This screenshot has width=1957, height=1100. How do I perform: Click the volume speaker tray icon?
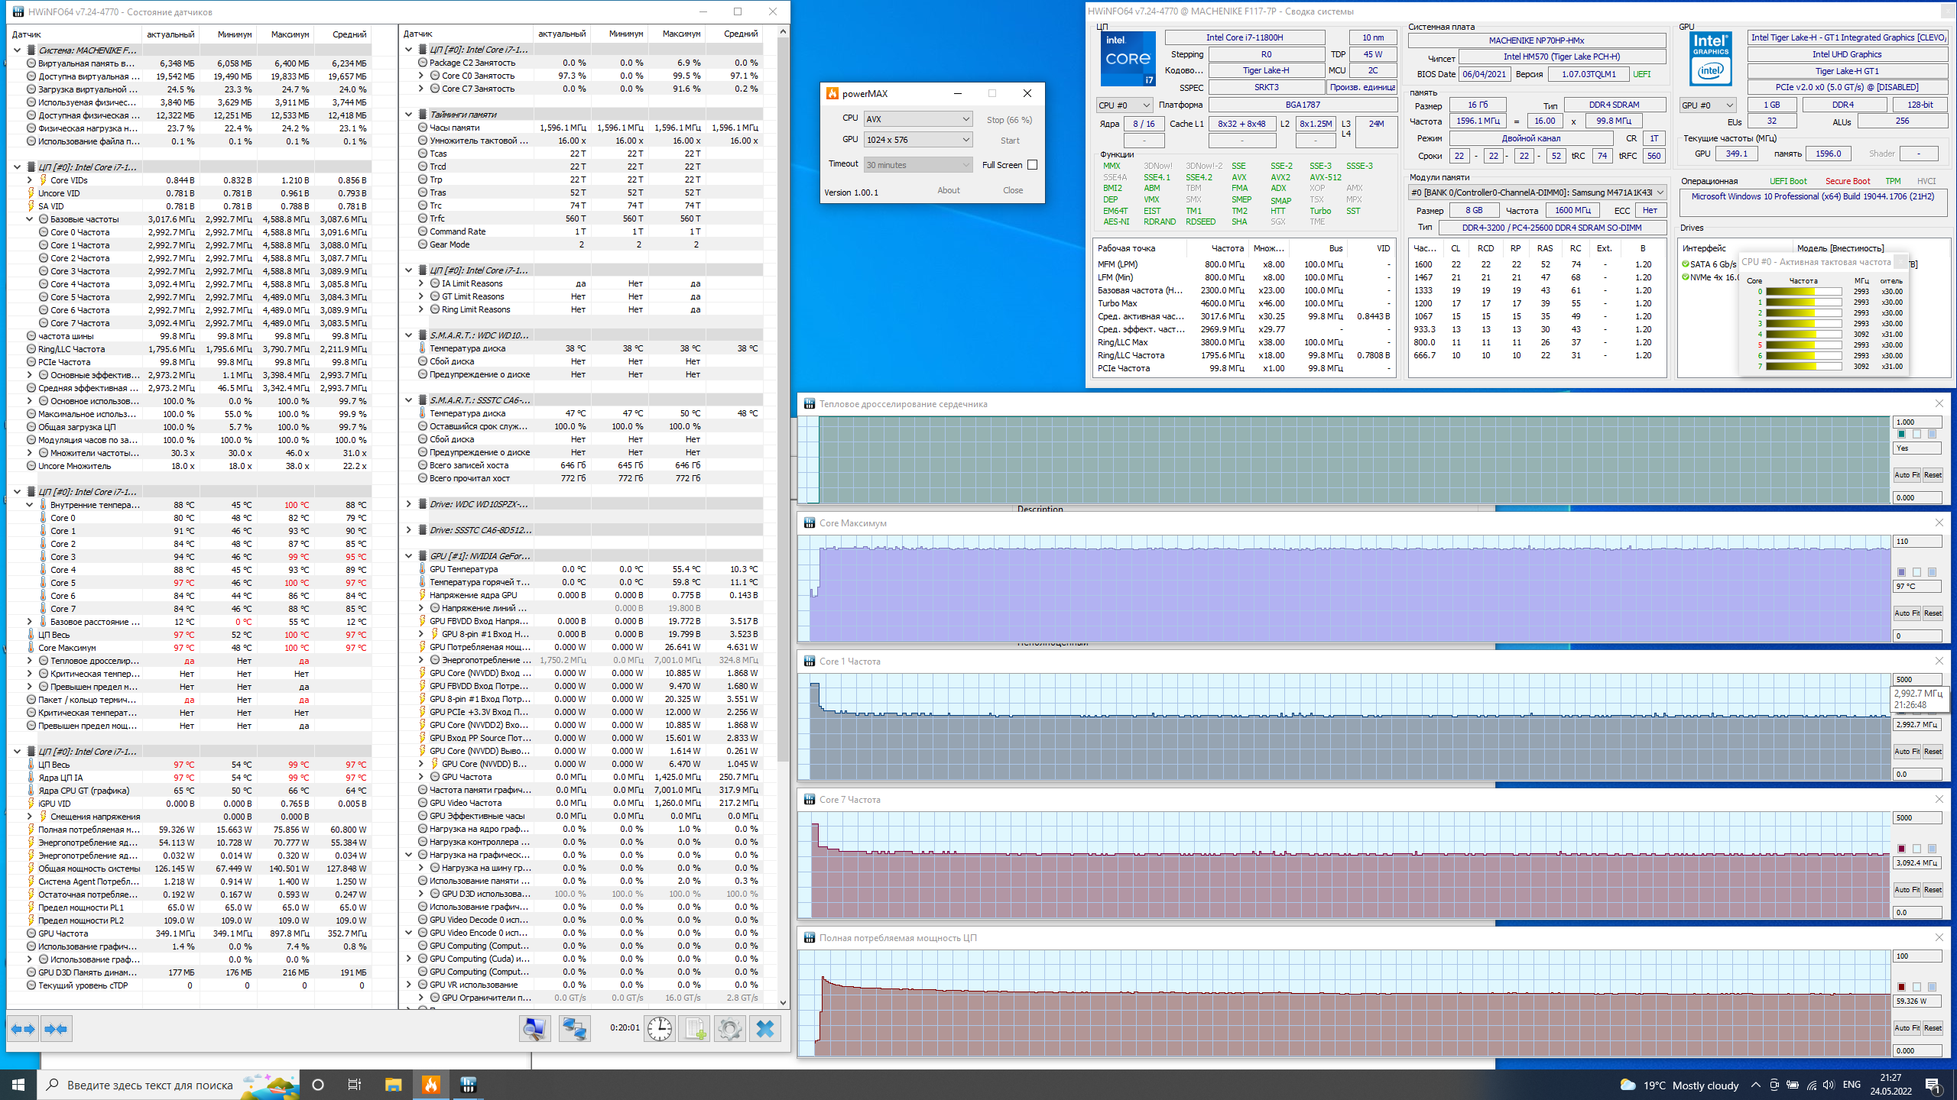1829,1085
